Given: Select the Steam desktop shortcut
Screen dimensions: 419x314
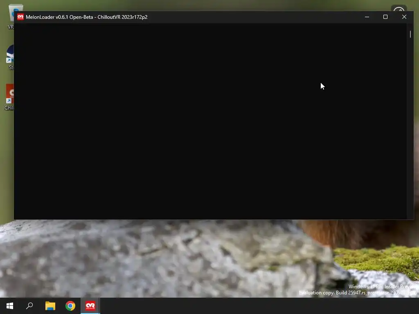Looking at the screenshot, I should point(10,57).
